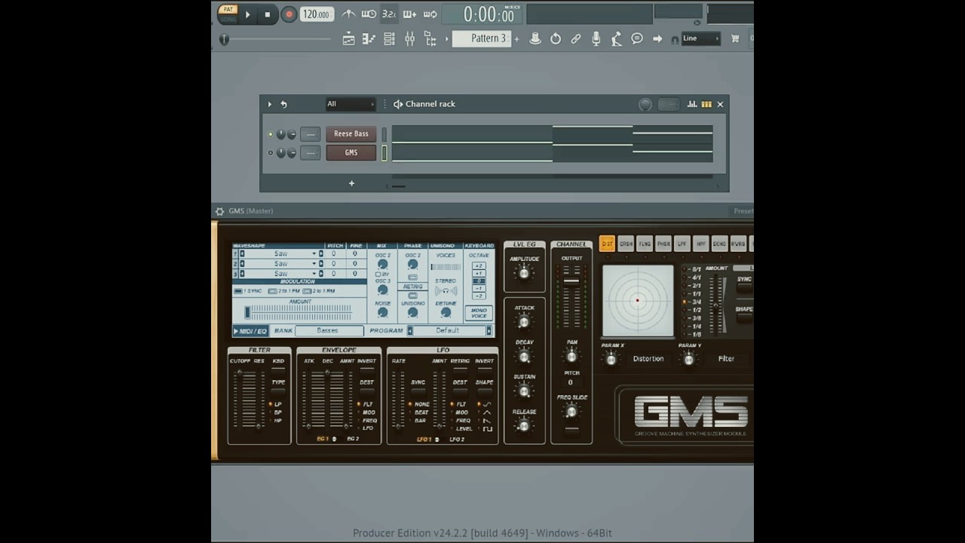Click the speech bubble icon in toolbar
The image size is (965, 543).
click(637, 38)
